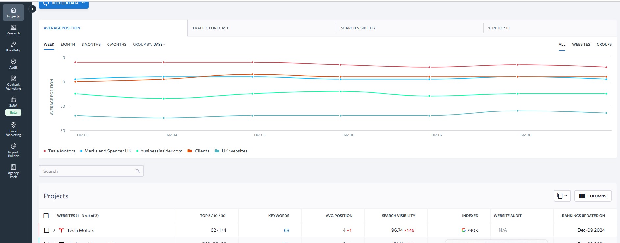Filter chart to Groups only
This screenshot has width=620, height=243.
(x=604, y=44)
